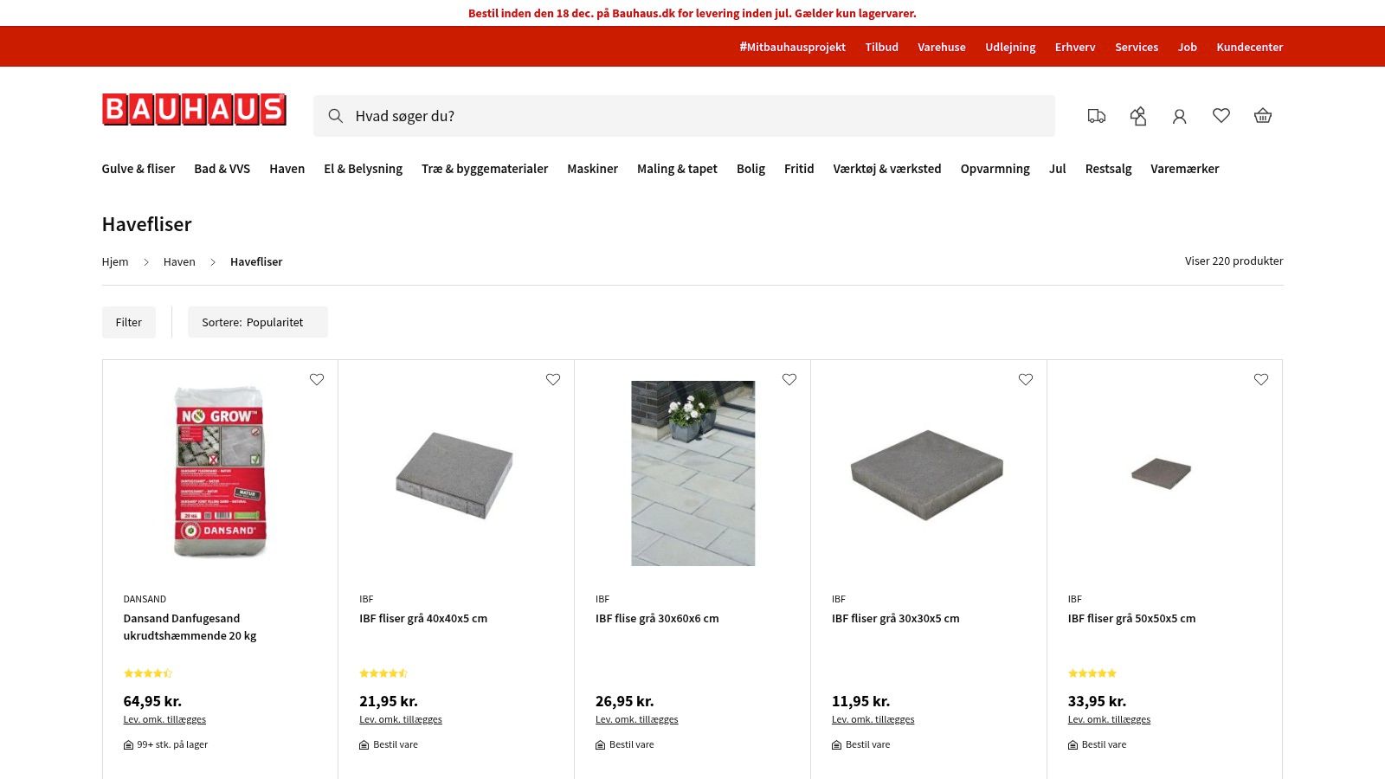The width and height of the screenshot is (1385, 779).
Task: Open the user account icon
Action: [x=1180, y=116]
